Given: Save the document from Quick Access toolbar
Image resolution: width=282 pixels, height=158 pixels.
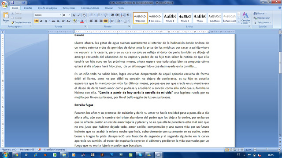Looking at the screenshot, I should (x=12, y=3).
